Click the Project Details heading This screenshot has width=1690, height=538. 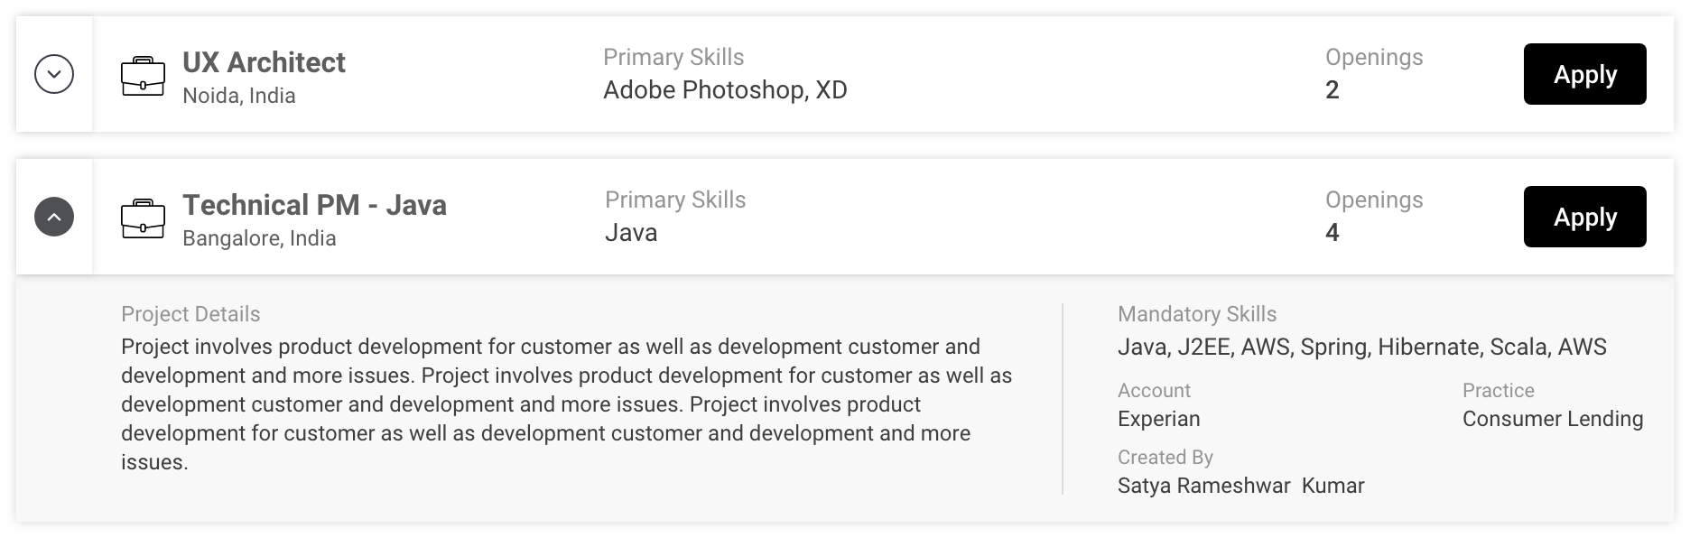coord(190,314)
